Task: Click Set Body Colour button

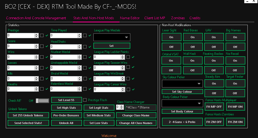Action: [182, 111]
